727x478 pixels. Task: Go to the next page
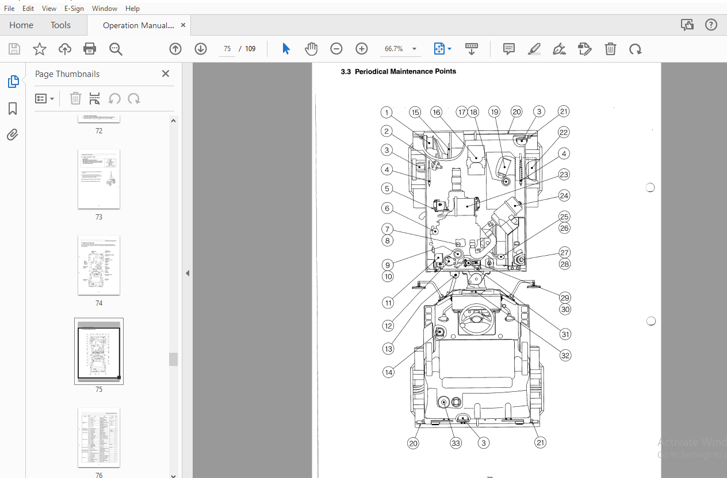201,49
